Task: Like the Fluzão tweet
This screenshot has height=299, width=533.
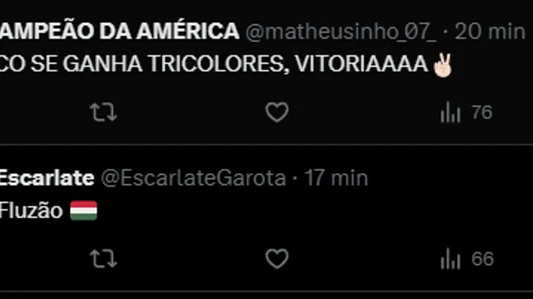Action: tap(277, 259)
